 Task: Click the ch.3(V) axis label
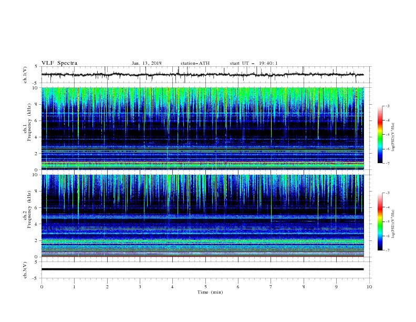click(25, 270)
